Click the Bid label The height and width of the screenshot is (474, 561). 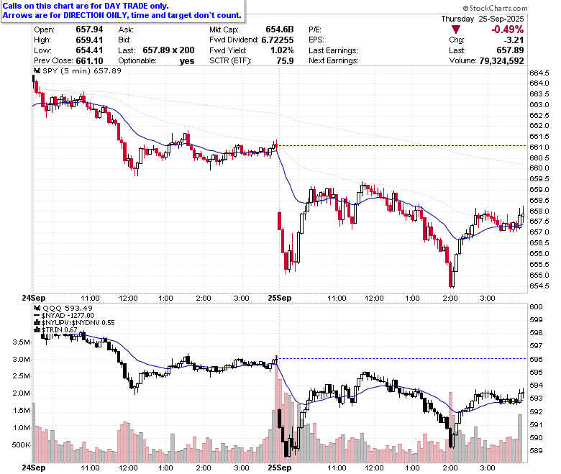click(124, 40)
